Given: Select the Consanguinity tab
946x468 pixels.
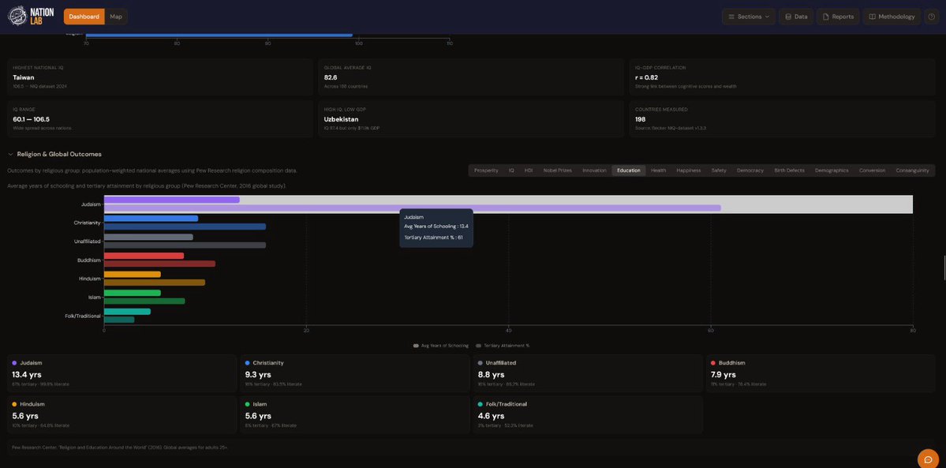Looking at the screenshot, I should (x=912, y=170).
